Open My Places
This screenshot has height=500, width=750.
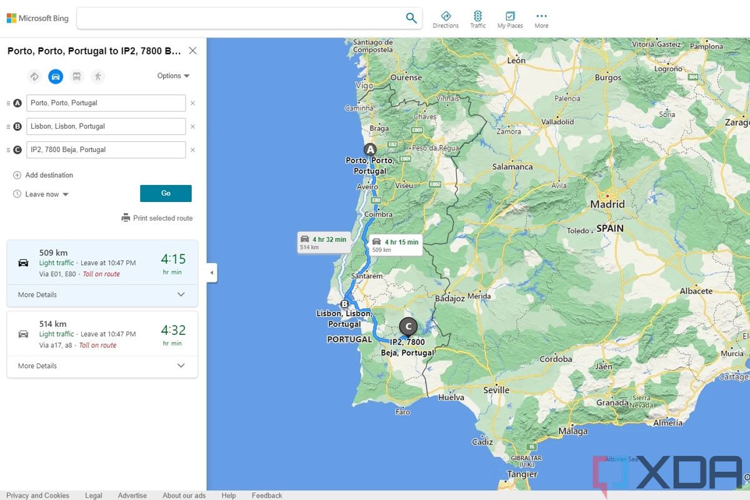pos(510,19)
